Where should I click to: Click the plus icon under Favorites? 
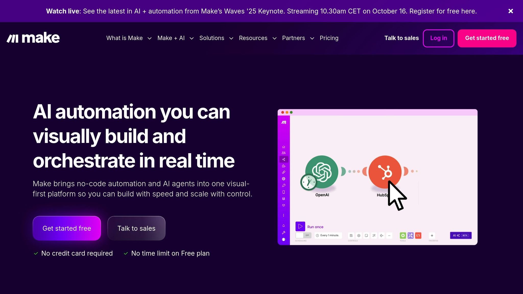tap(432, 236)
